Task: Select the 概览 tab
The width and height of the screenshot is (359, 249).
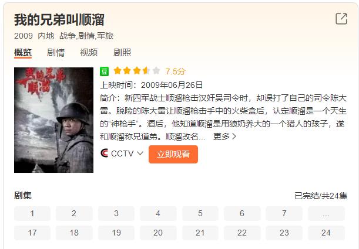Action: pos(23,53)
